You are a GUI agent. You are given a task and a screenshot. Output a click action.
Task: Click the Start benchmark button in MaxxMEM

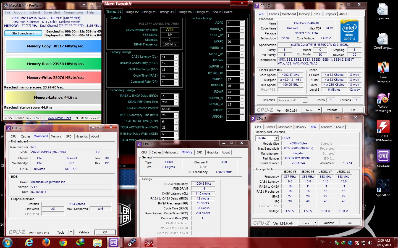point(23,33)
